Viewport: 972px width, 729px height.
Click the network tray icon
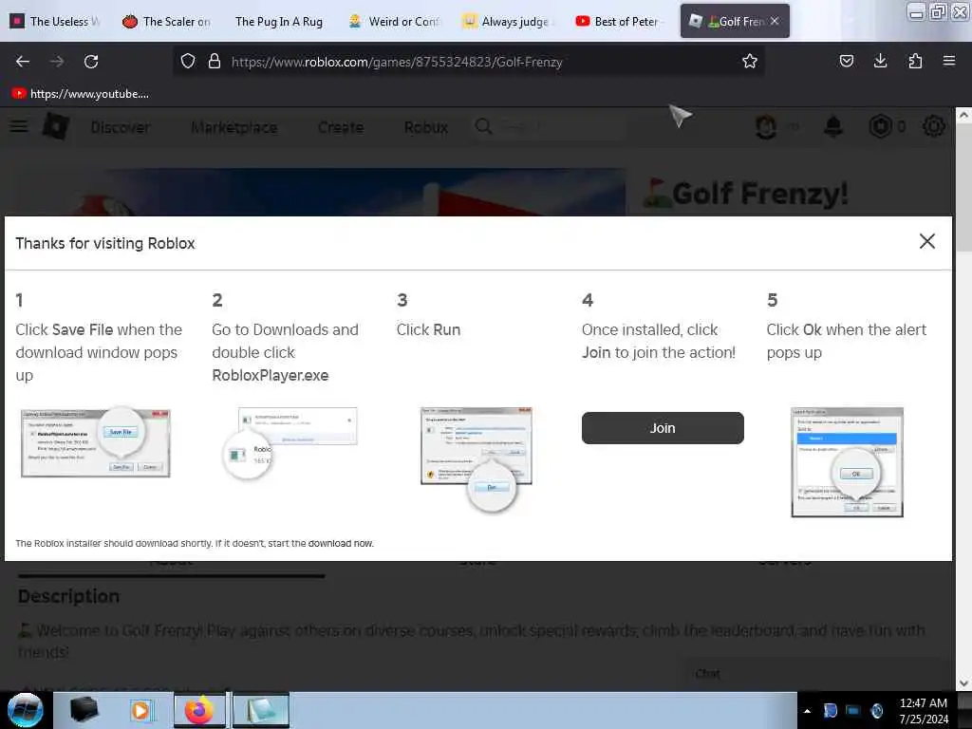[853, 711]
